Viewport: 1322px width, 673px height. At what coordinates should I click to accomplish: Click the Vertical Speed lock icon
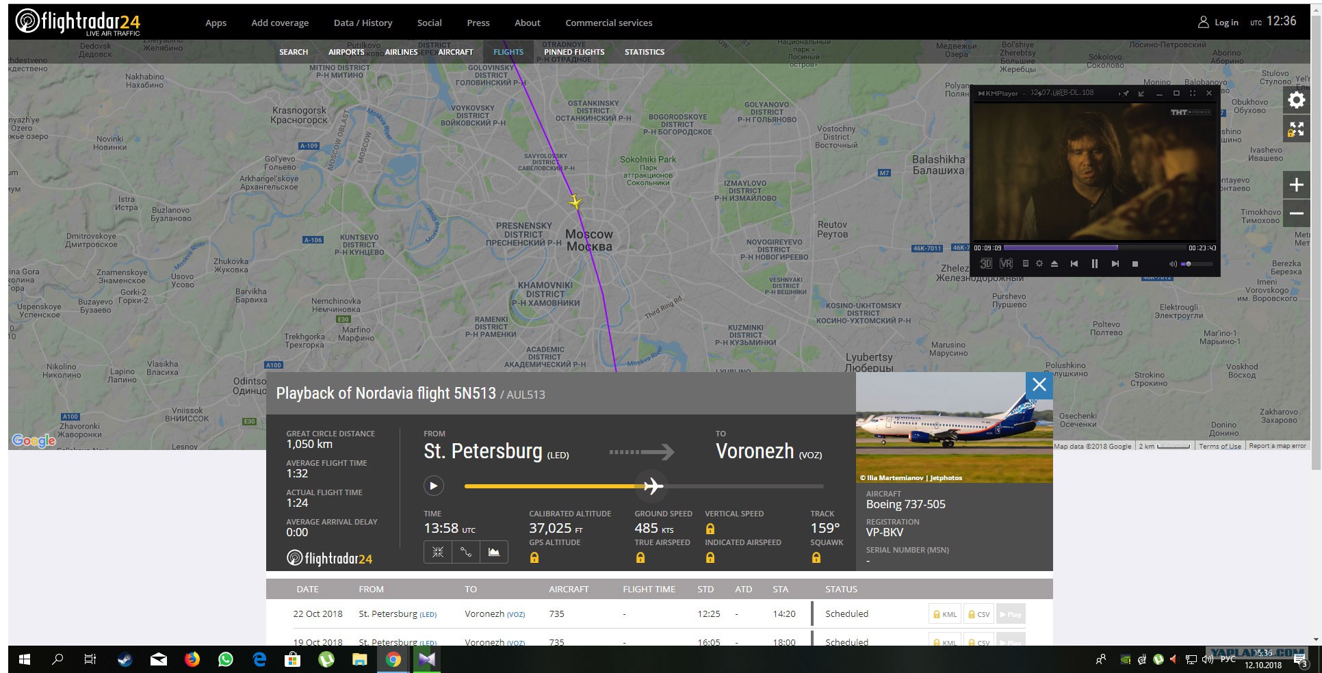[x=710, y=529]
